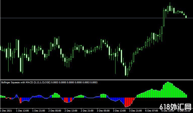Click the '1 Dec 2021' time axis label
Viewport: 193px width, 113px height.
(6, 110)
